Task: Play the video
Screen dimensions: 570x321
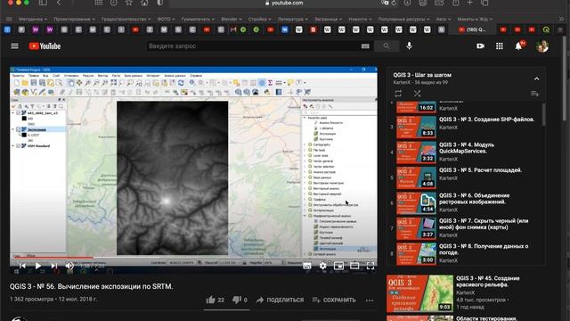Action: pyautogui.click(x=37, y=266)
